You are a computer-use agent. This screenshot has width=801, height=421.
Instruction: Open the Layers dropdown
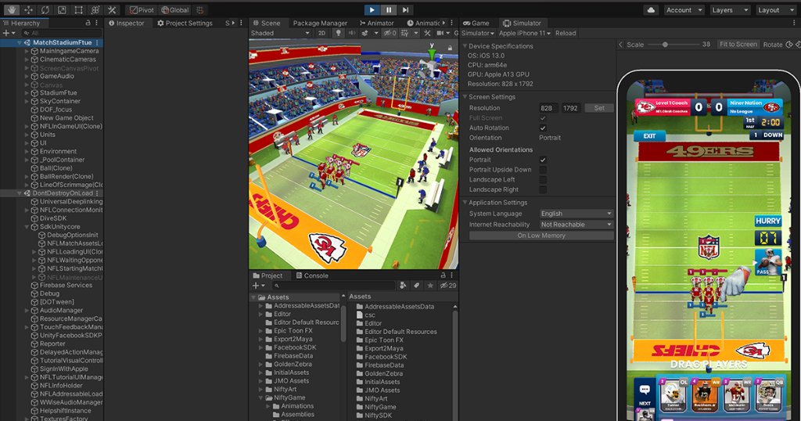[x=730, y=9]
